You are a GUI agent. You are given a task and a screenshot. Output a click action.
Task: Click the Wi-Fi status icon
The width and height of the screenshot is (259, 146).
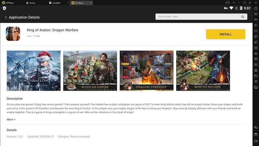(231, 8)
